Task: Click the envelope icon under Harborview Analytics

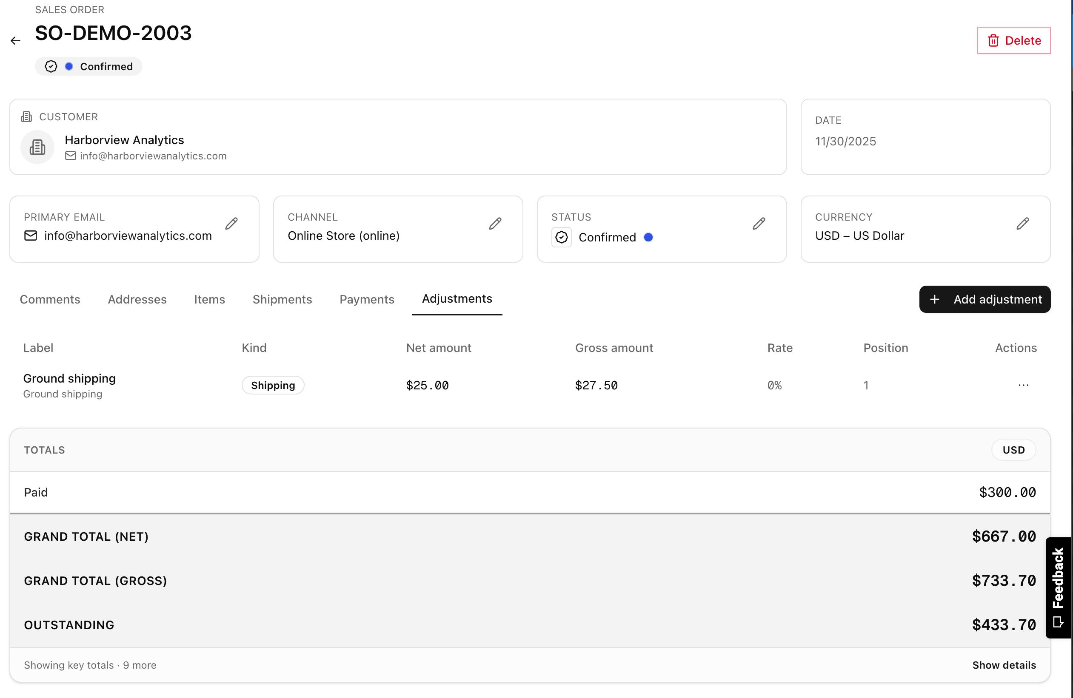Action: click(70, 156)
